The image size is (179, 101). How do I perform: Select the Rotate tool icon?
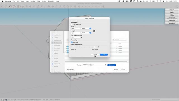click(x=34, y=6)
